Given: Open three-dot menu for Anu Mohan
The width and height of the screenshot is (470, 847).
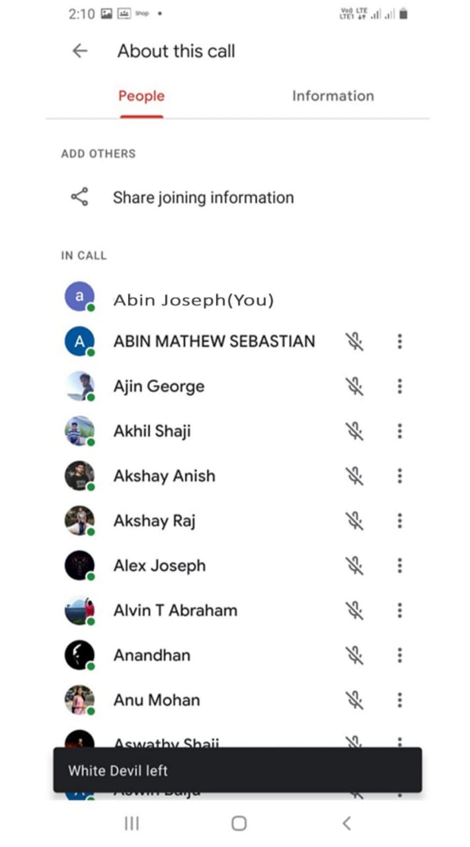Looking at the screenshot, I should pos(399,700).
